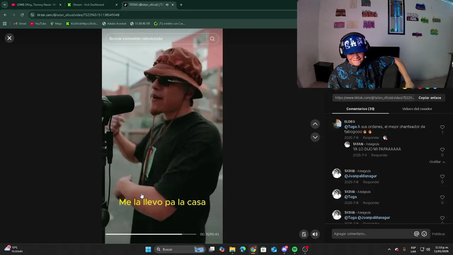Like TATAN's '@Tega @JuanpaManager' comment

(442, 218)
